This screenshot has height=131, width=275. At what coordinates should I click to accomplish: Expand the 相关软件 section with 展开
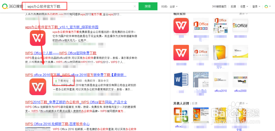pyautogui.click(x=244, y=14)
